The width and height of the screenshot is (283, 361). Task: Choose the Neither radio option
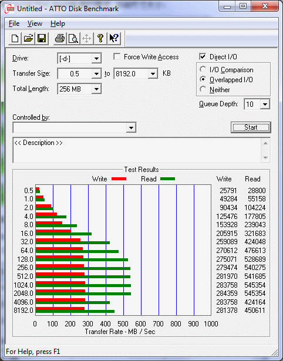tap(203, 89)
